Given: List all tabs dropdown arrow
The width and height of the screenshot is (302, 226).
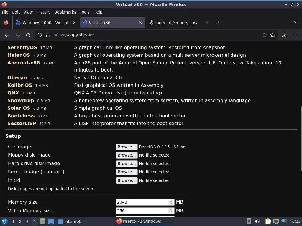Looking at the screenshot, I should (x=296, y=23).
